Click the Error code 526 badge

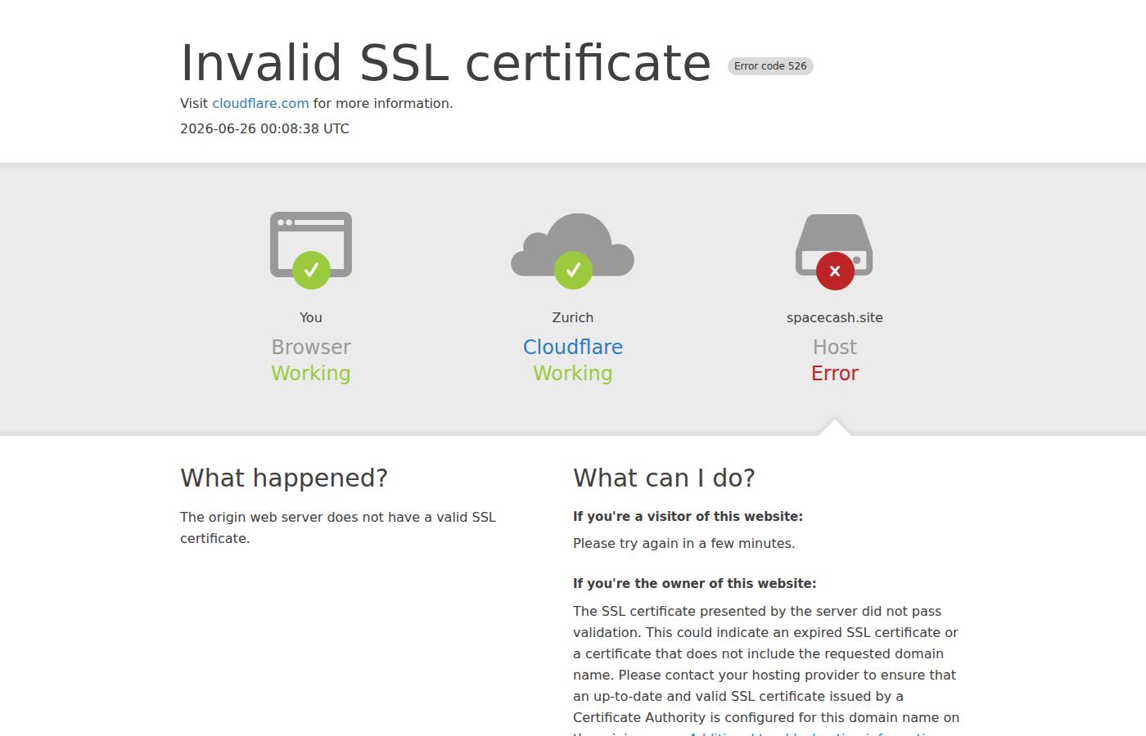770,66
